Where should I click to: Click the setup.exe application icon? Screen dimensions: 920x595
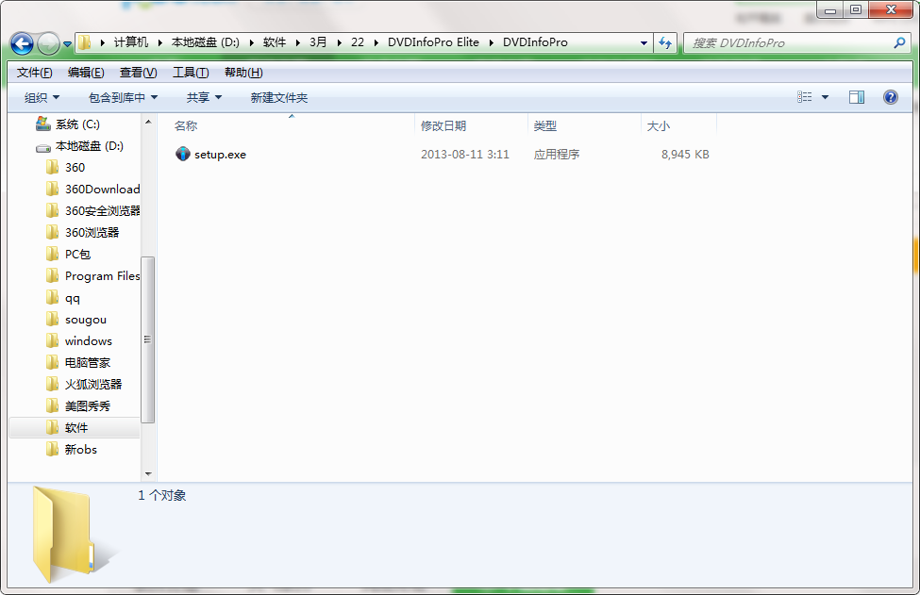coord(182,155)
